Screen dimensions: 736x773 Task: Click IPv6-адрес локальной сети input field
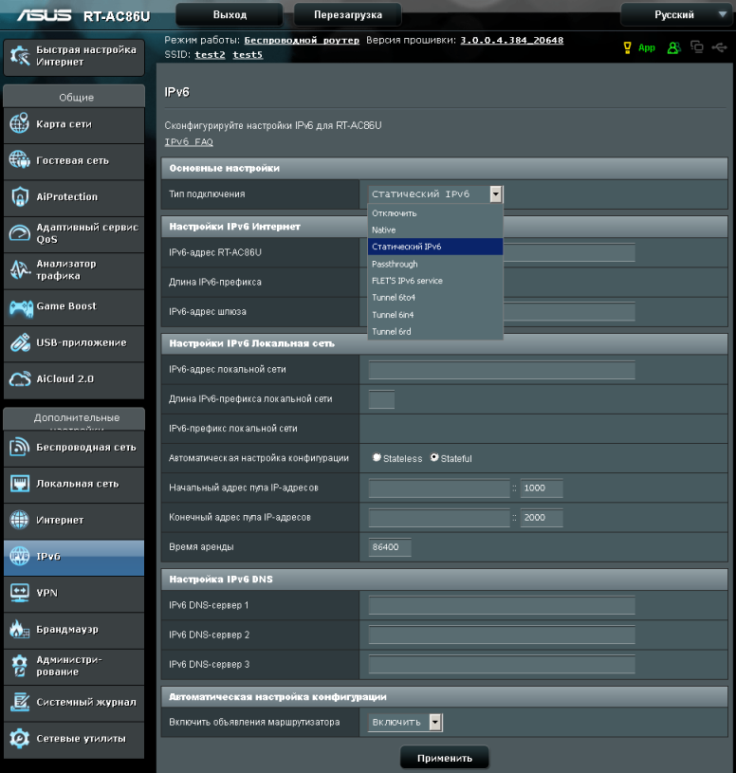pyautogui.click(x=502, y=370)
